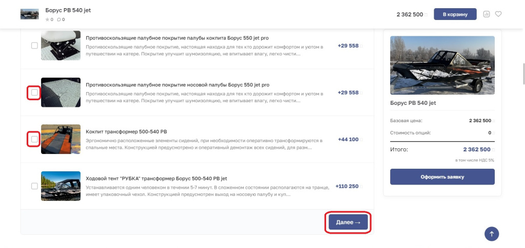525x248 pixels.
Task: Click the В корзину button
Action: [455, 14]
